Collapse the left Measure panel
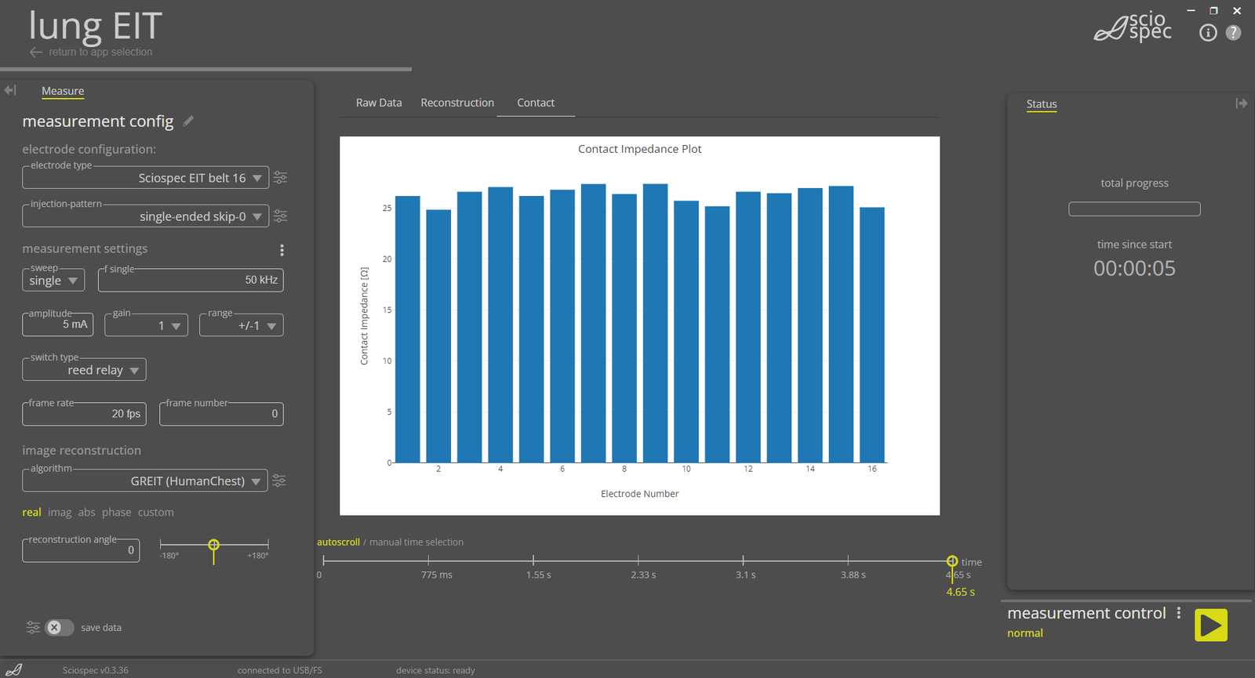Viewport: 1255px width, 678px height. click(x=10, y=91)
